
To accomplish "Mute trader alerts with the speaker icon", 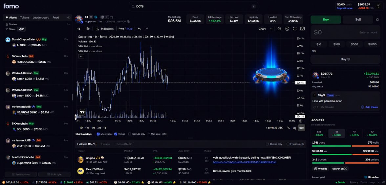I will (68, 24).
